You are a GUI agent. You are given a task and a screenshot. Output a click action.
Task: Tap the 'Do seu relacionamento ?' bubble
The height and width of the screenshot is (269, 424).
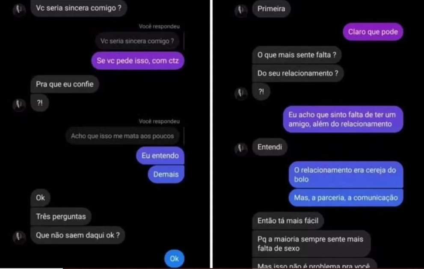click(298, 73)
